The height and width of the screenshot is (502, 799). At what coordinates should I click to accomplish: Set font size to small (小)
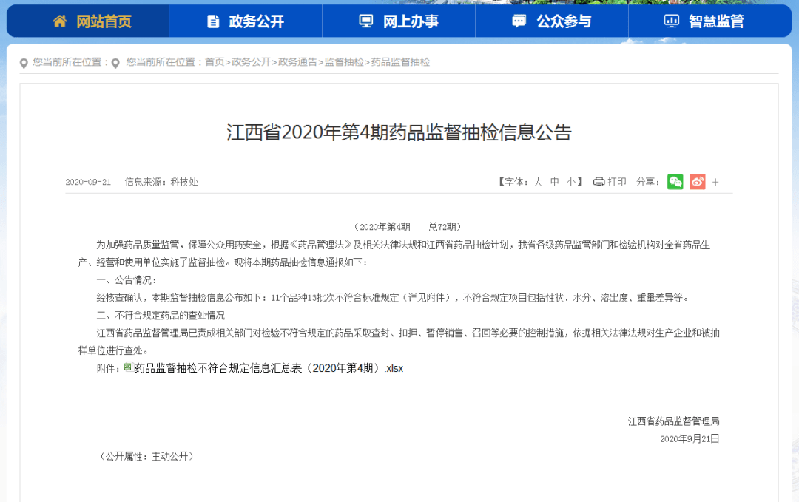tap(571, 182)
